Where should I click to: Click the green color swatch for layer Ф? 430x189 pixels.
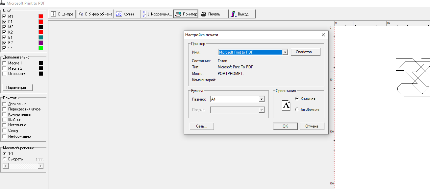pos(41,48)
